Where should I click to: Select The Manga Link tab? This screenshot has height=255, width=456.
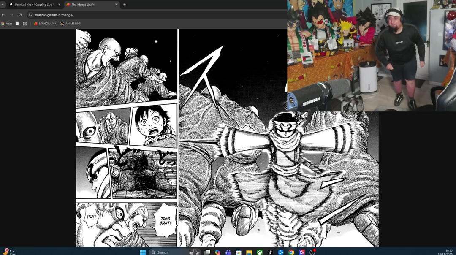(x=84, y=5)
